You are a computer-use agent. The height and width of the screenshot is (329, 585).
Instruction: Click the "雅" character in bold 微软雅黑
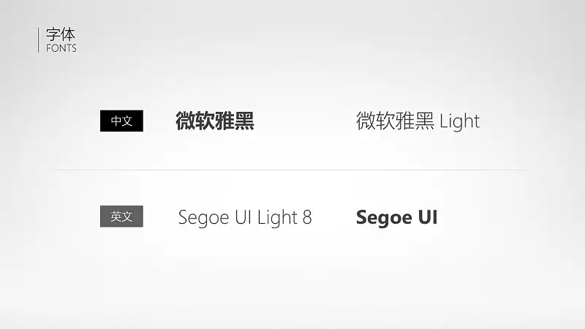pos(225,121)
